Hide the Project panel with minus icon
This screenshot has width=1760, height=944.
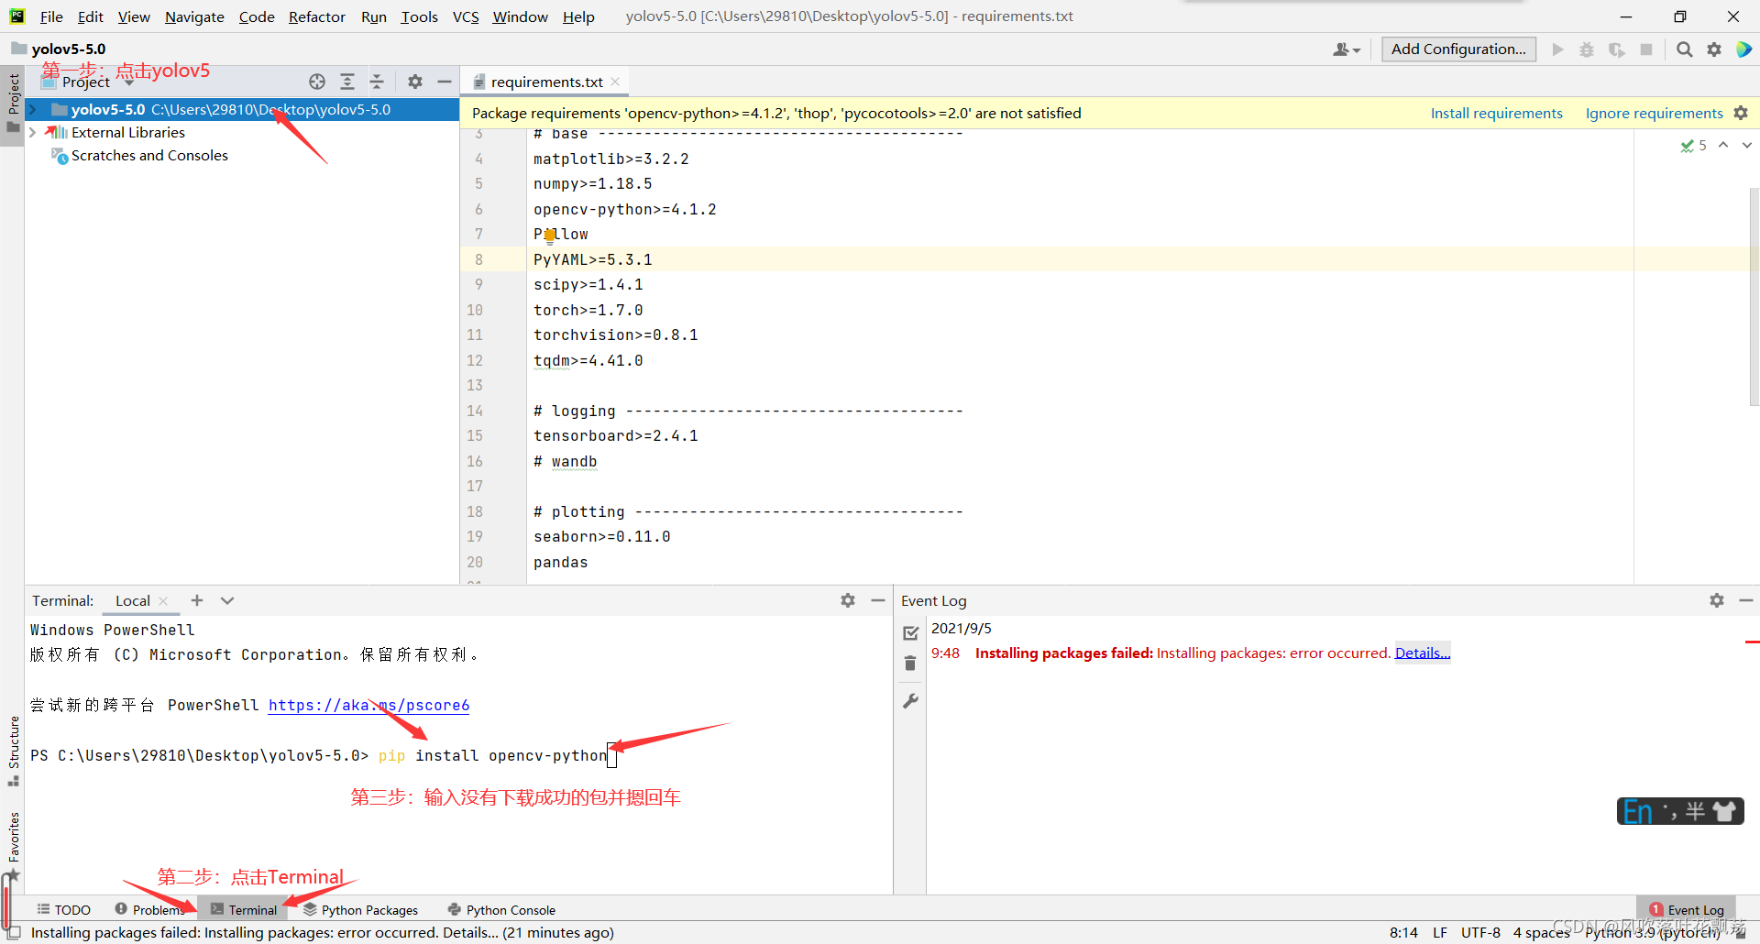click(x=445, y=82)
